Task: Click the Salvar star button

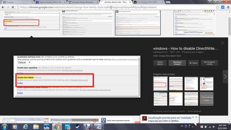Action: (x=193, y=63)
